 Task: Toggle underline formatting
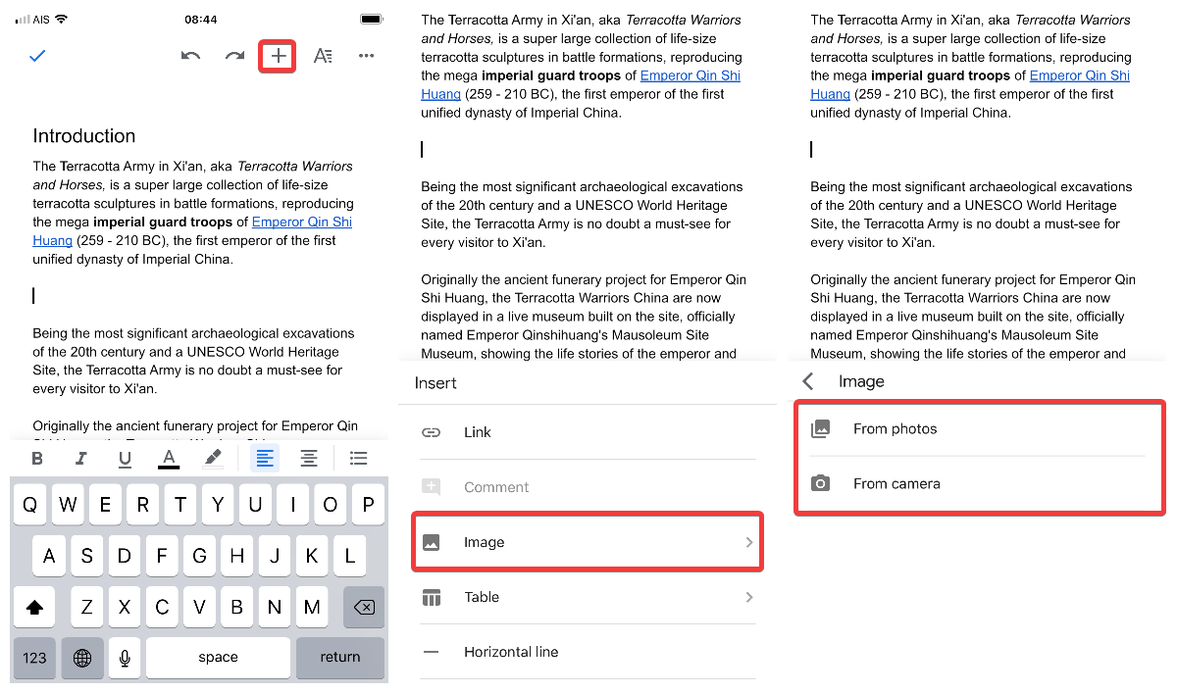(x=125, y=458)
